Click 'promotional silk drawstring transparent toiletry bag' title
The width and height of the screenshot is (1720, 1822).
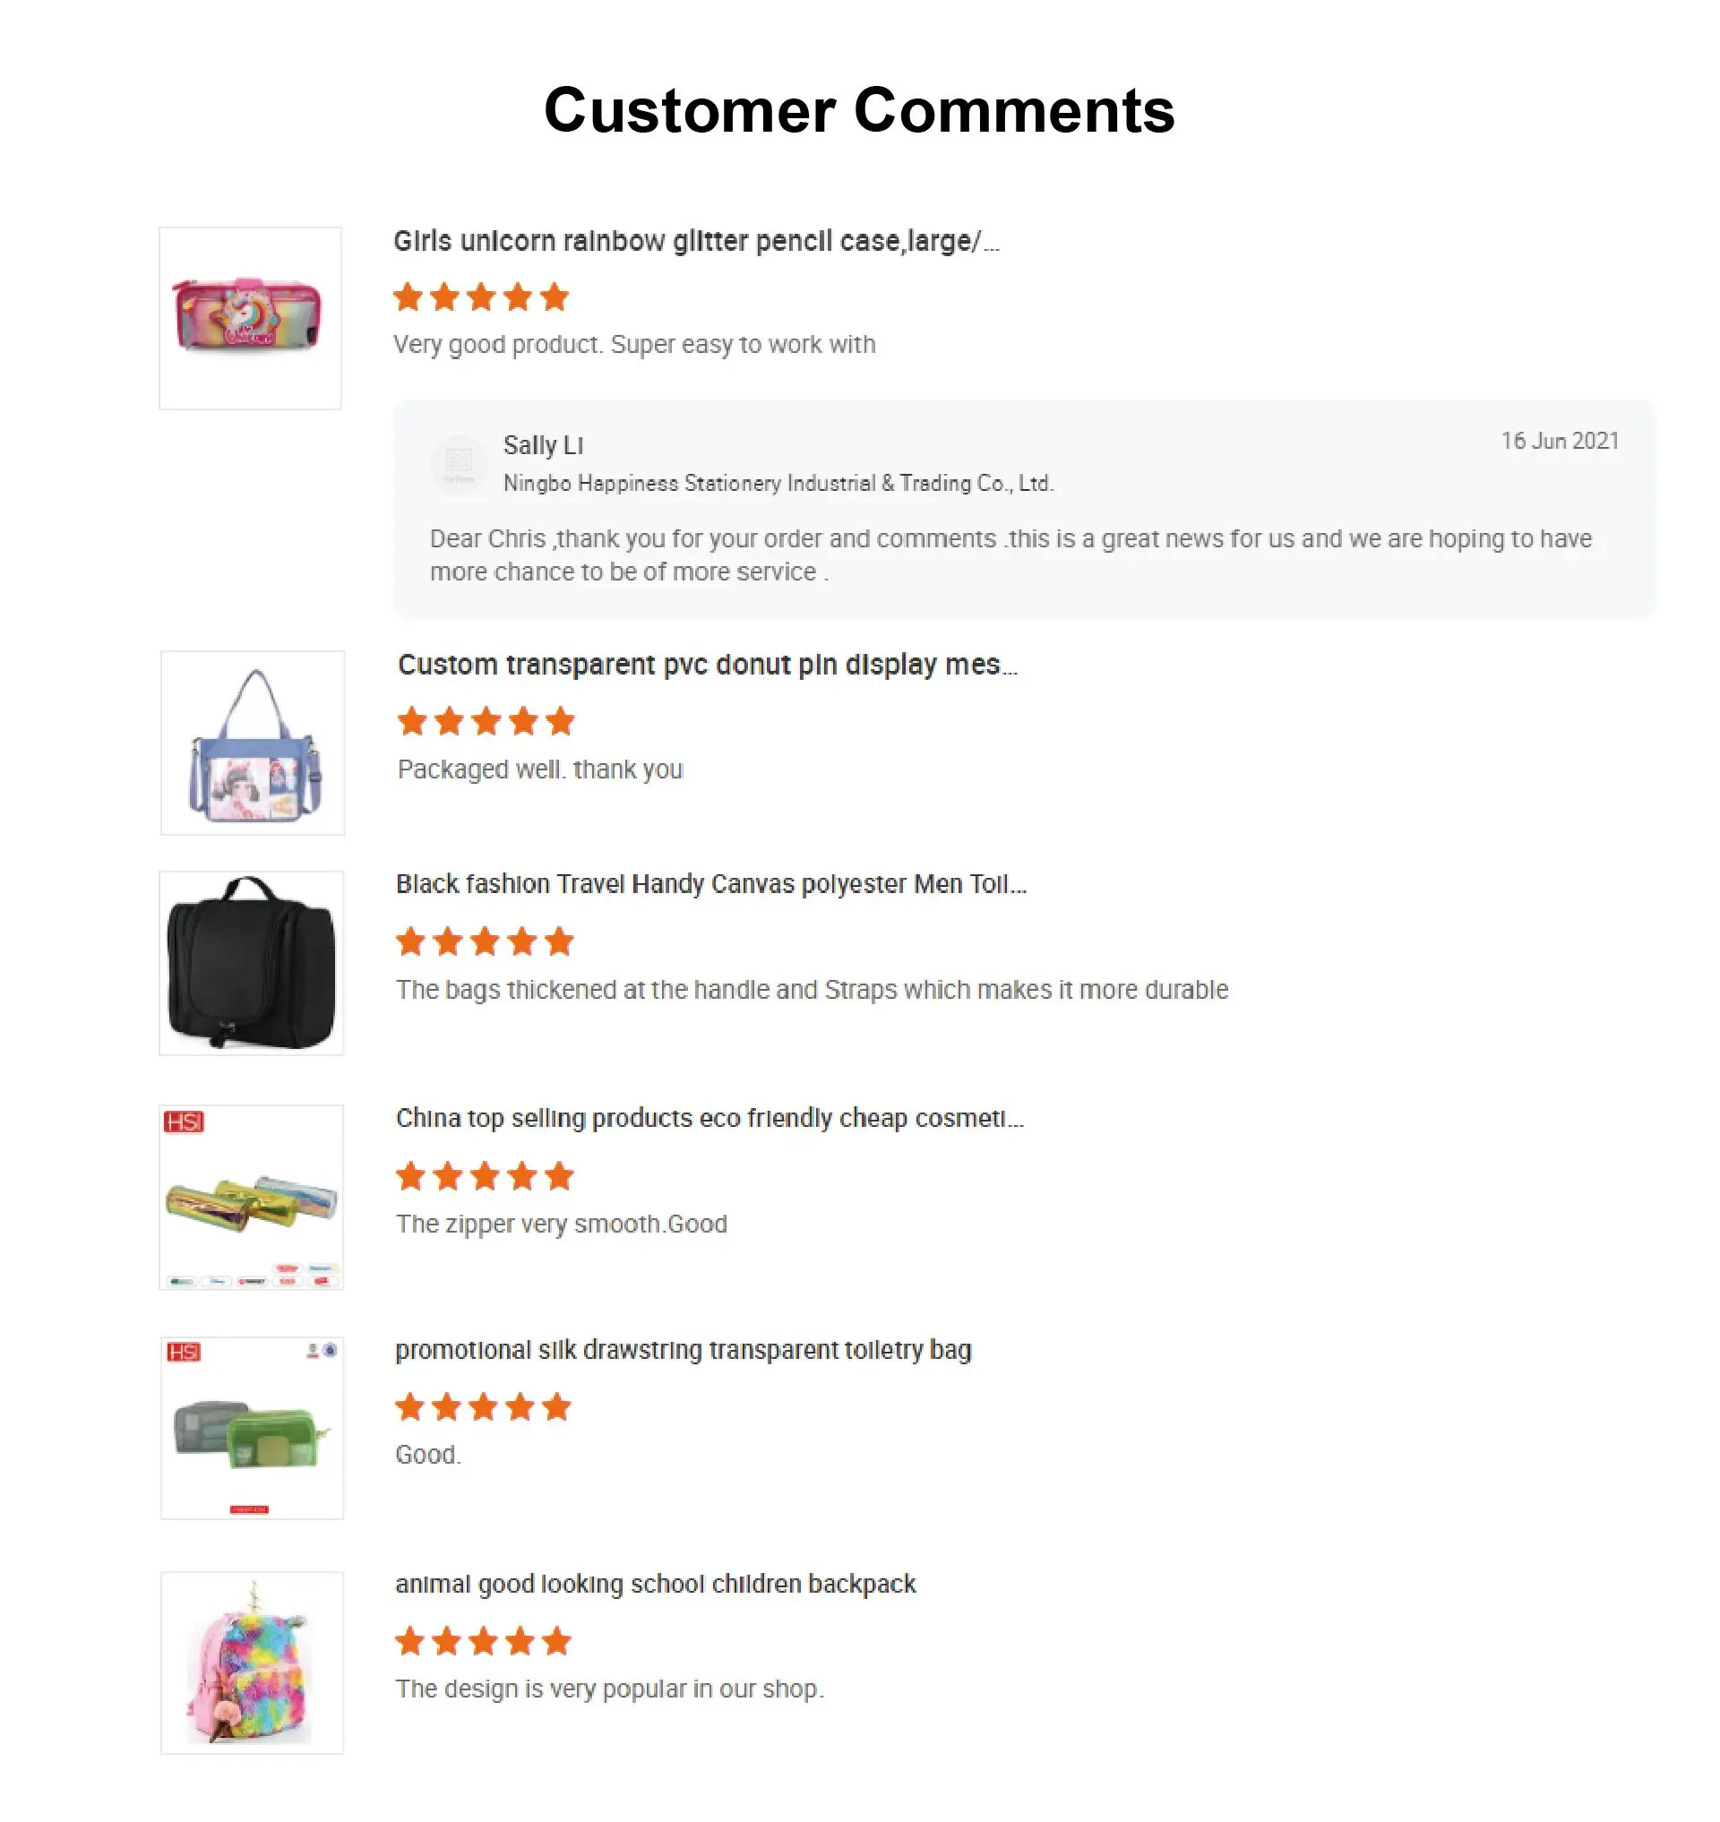point(683,1350)
